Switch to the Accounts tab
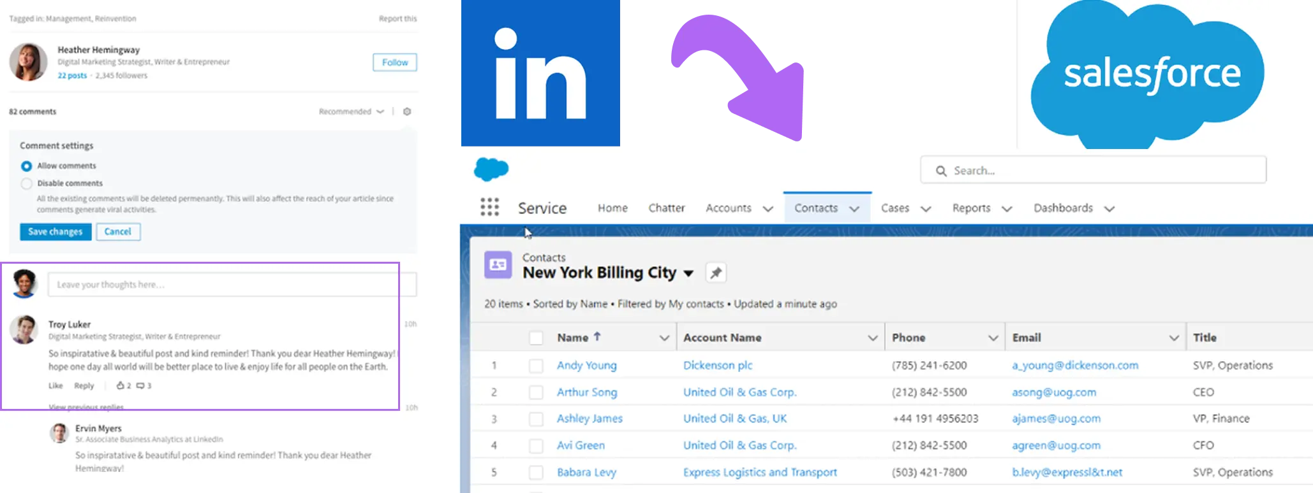 coord(729,208)
